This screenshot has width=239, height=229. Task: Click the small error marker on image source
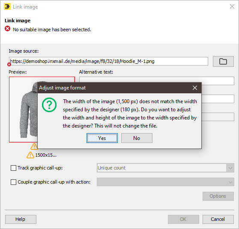[9, 65]
